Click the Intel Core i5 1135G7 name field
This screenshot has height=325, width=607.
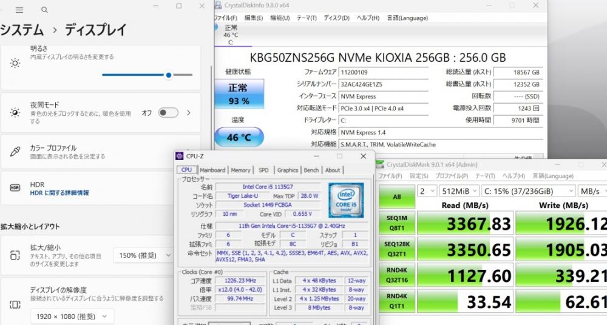268,187
